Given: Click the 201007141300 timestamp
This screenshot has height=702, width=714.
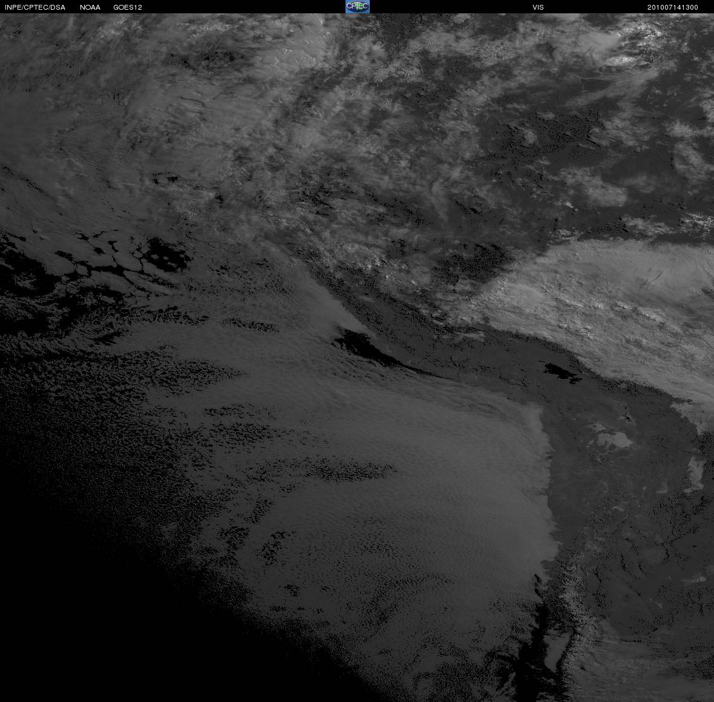Looking at the screenshot, I should click(673, 7).
